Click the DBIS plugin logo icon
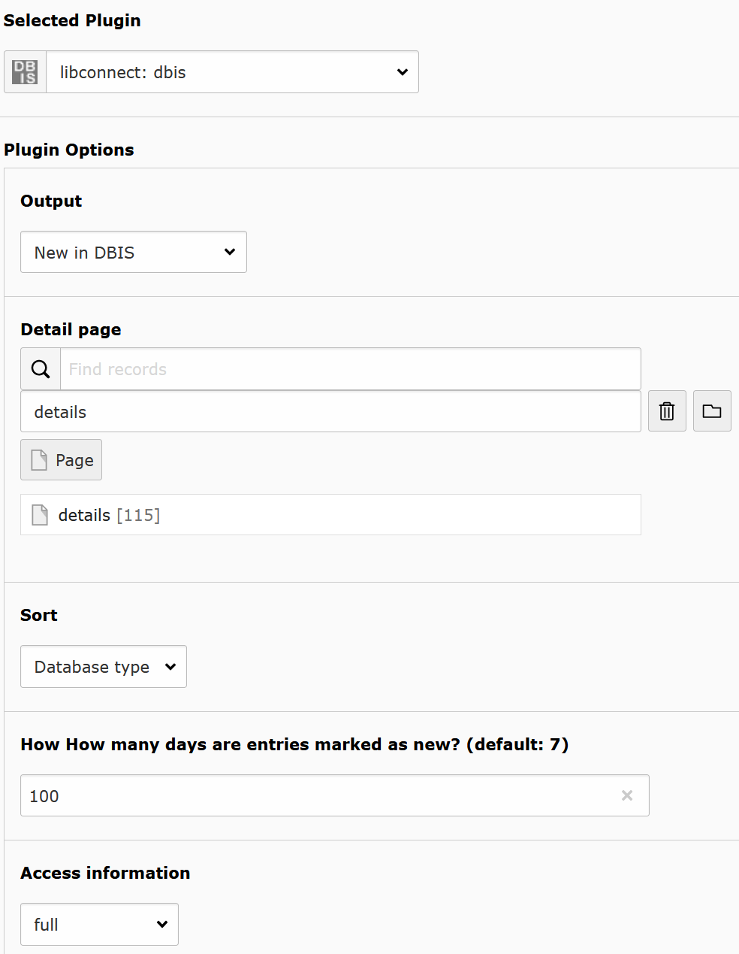Image resolution: width=739 pixels, height=954 pixels. 24,71
